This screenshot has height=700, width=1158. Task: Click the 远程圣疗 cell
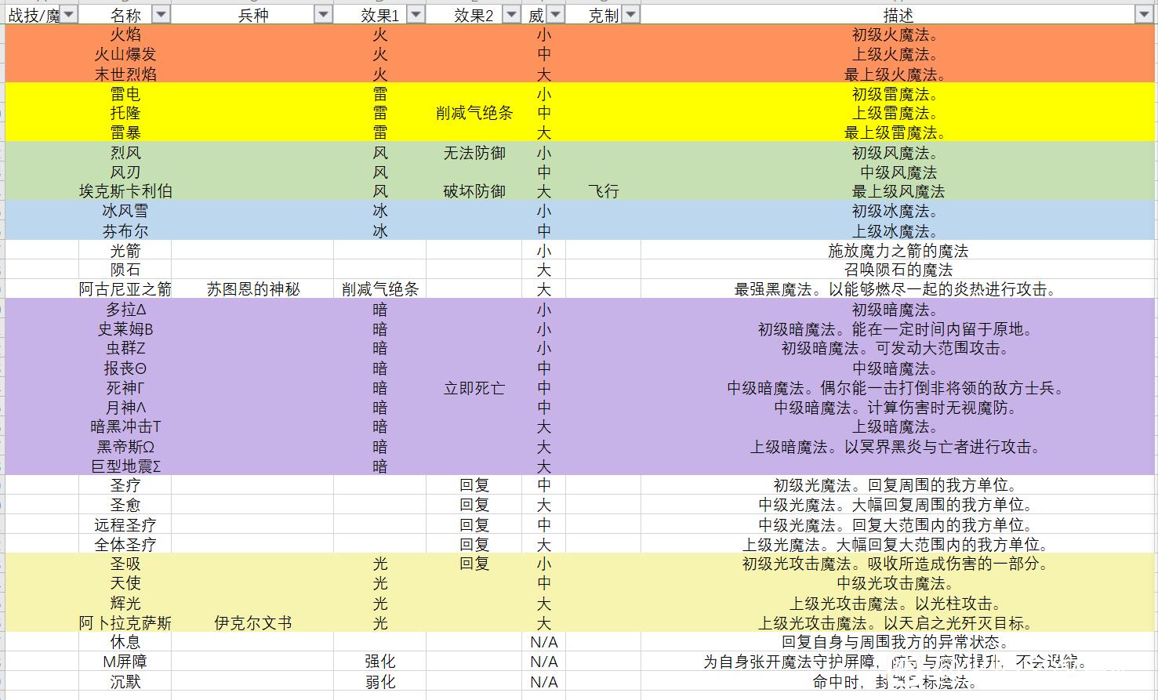[x=125, y=525]
